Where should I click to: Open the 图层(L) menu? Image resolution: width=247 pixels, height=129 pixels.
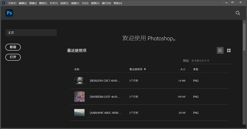(x=43, y=3)
